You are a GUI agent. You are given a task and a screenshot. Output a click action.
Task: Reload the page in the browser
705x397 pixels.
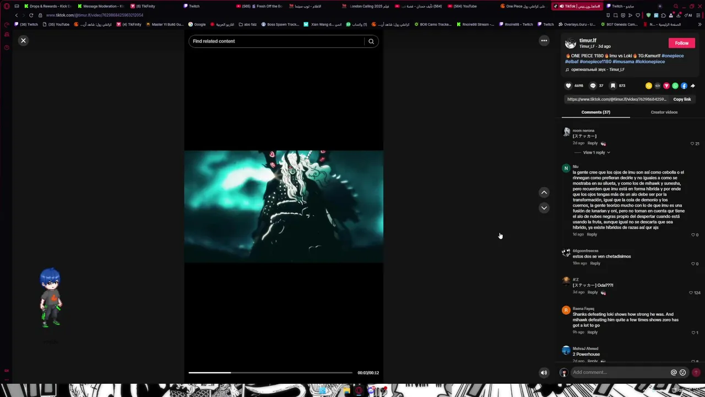pyautogui.click(x=31, y=15)
